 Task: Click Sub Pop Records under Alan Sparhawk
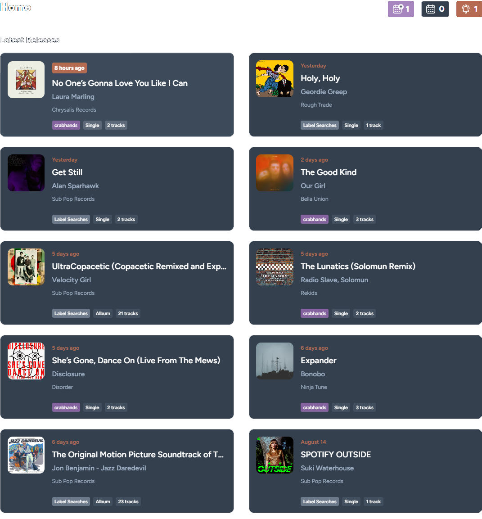73,199
